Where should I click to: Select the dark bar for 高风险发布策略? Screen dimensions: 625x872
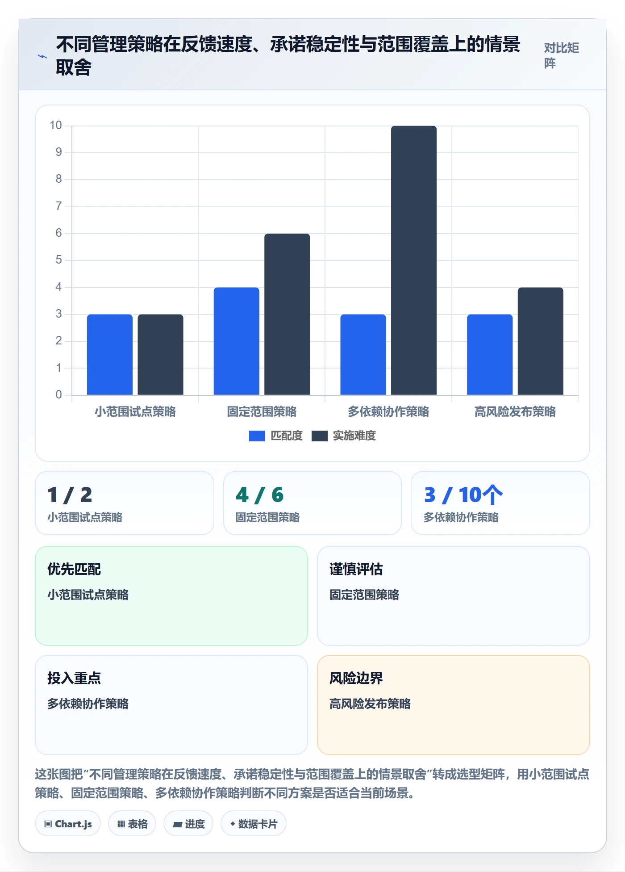[x=541, y=341]
